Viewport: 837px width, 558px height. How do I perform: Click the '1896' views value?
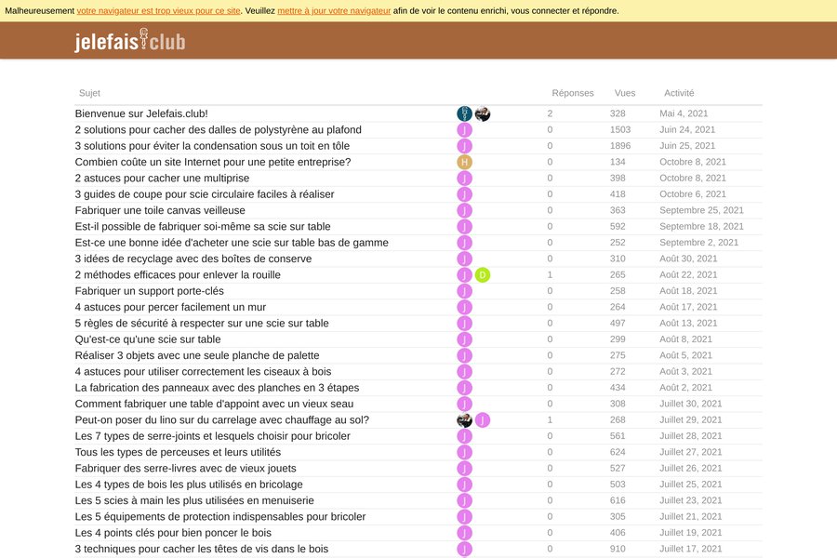click(x=620, y=146)
